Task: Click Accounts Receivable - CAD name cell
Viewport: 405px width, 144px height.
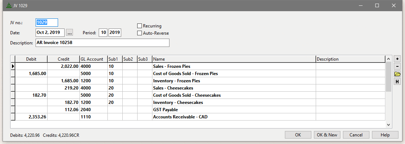Action: [x=234, y=117]
